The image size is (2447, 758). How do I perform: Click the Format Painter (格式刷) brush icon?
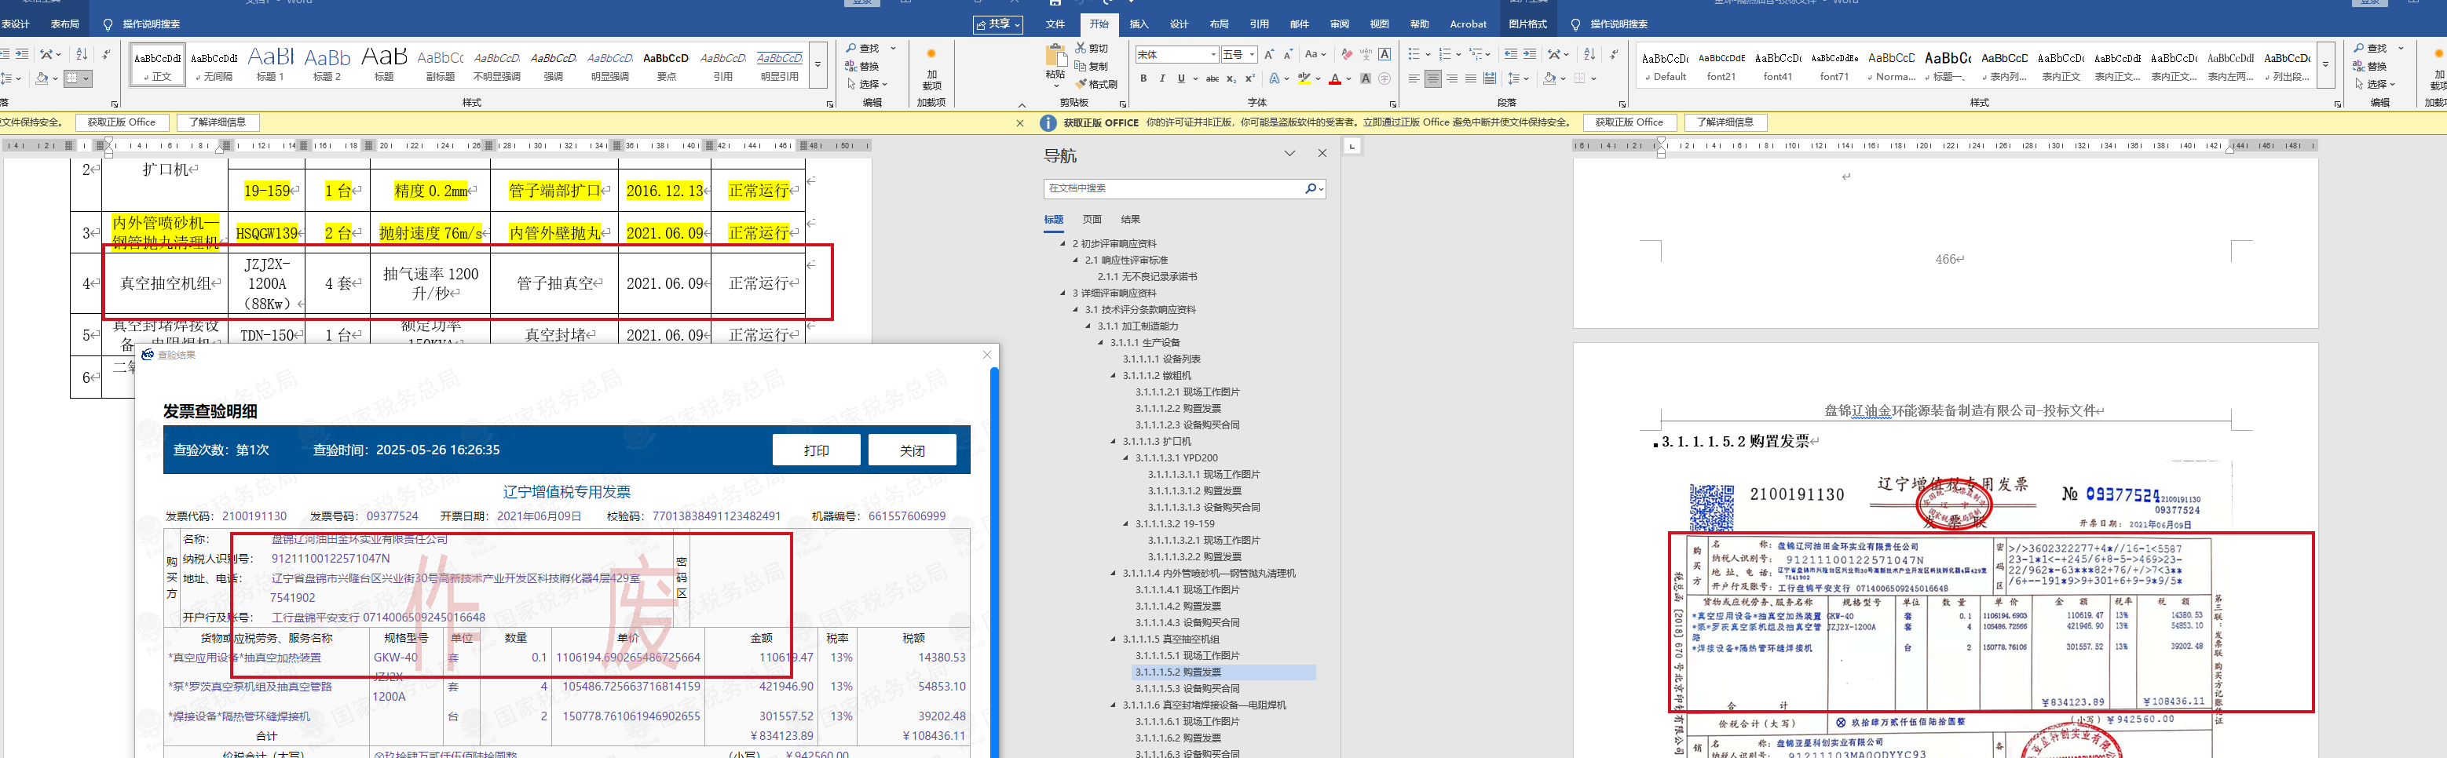pyautogui.click(x=1081, y=85)
